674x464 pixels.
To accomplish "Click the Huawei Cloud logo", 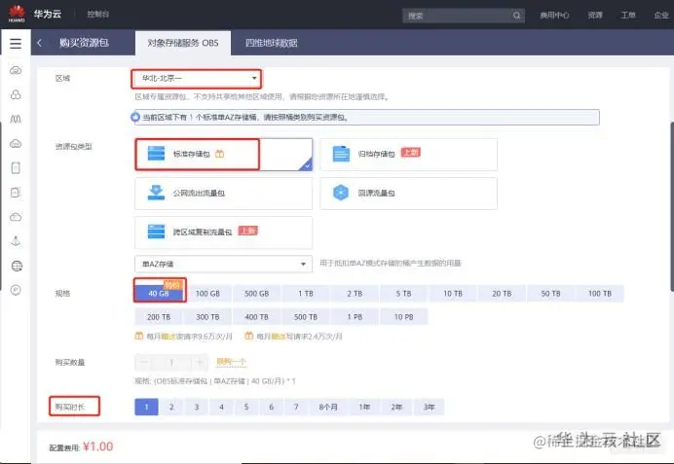I will tap(17, 14).
